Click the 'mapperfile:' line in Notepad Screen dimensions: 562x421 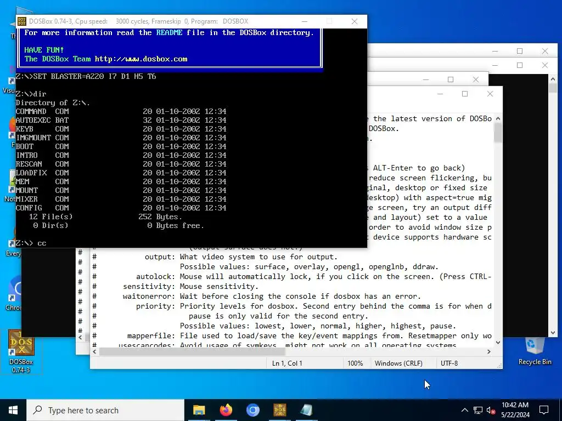click(292, 336)
